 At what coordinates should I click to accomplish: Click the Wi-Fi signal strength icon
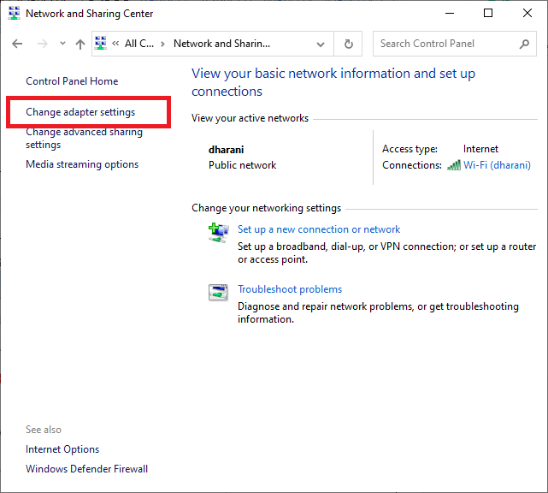(454, 165)
